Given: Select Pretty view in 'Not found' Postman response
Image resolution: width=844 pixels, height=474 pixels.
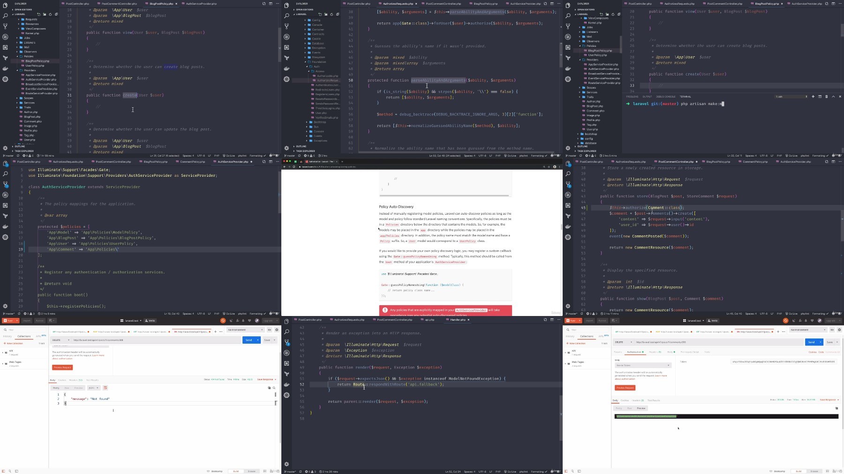Looking at the screenshot, I should (x=56, y=388).
